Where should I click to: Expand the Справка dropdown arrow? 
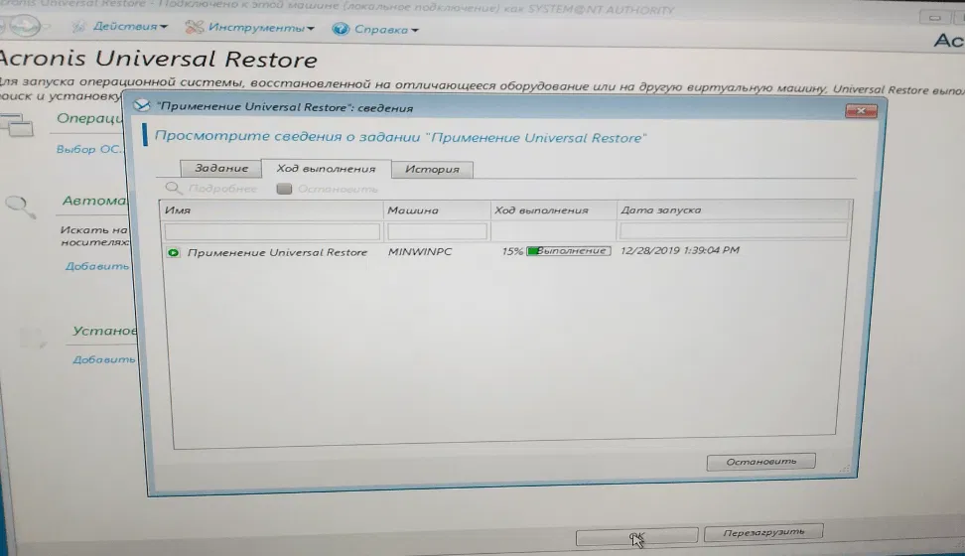[414, 30]
